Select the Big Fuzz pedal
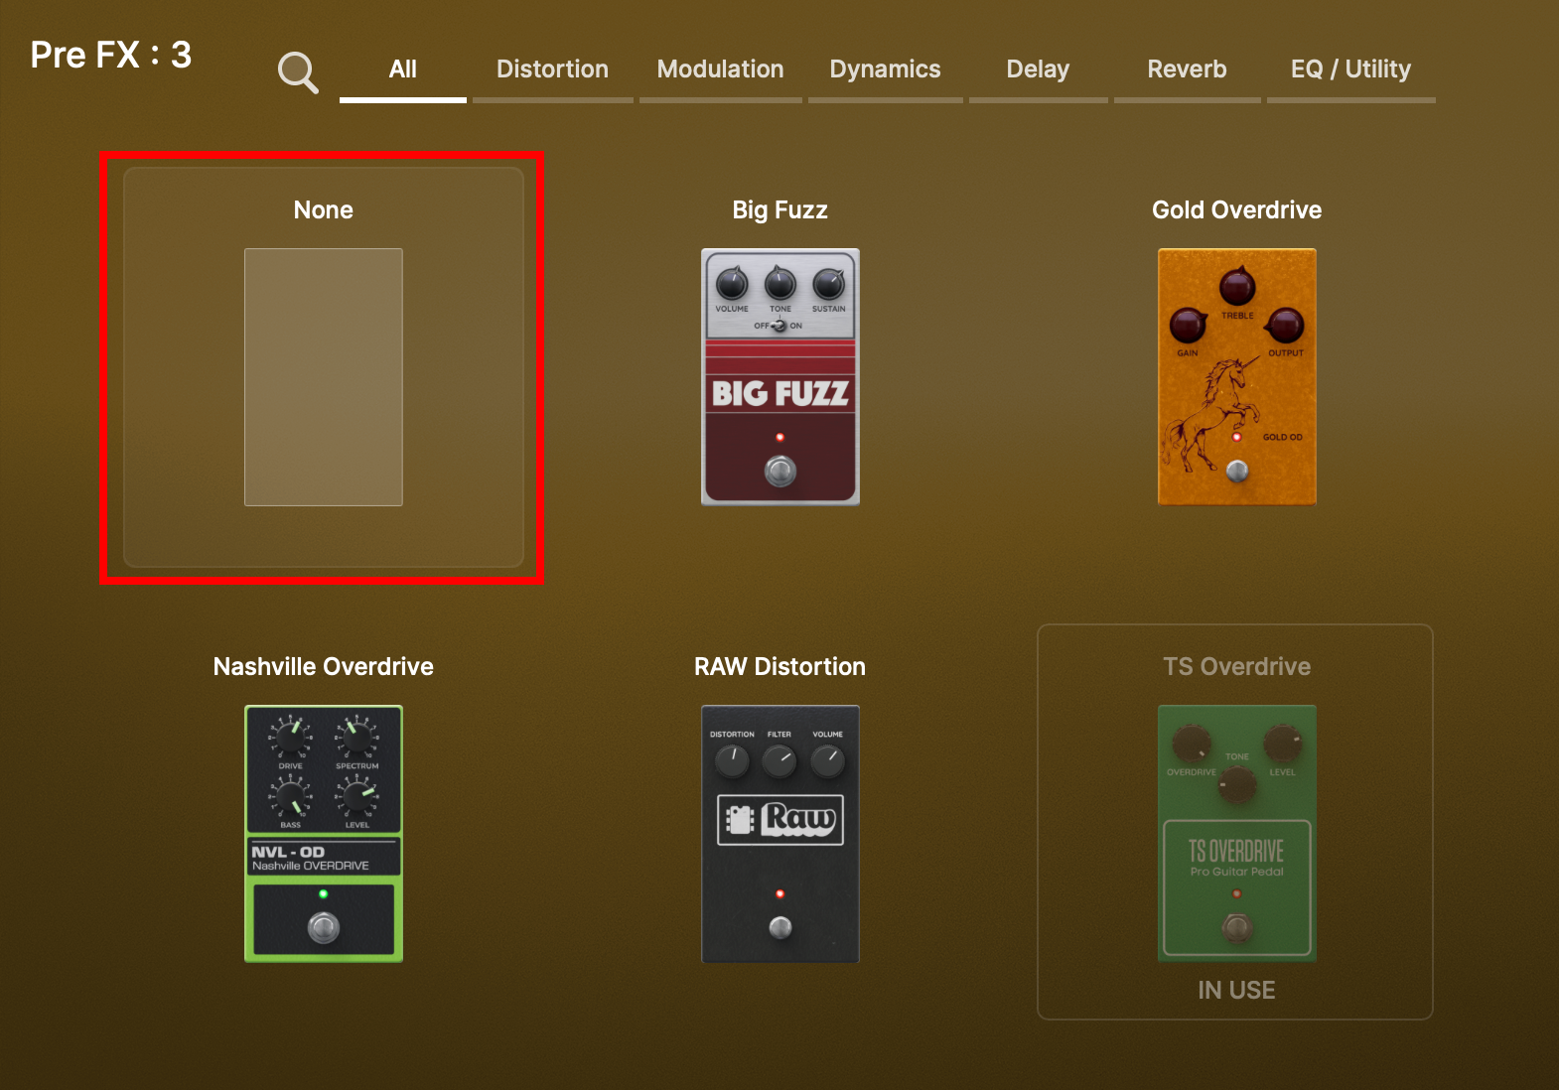1559x1090 pixels. tap(779, 377)
